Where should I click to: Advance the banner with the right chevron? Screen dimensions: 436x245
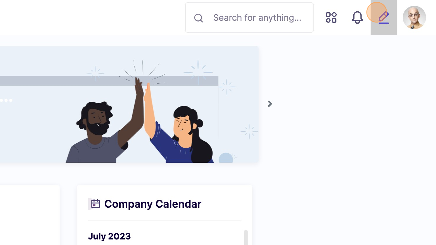[x=270, y=104]
